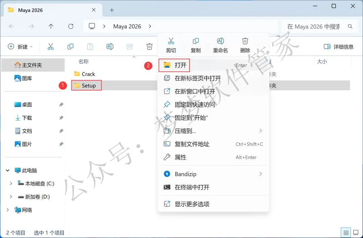Viewport: 363px width, 238px height.
Task: Click the Maya 2026 breadcrumb
Action: 127,27
